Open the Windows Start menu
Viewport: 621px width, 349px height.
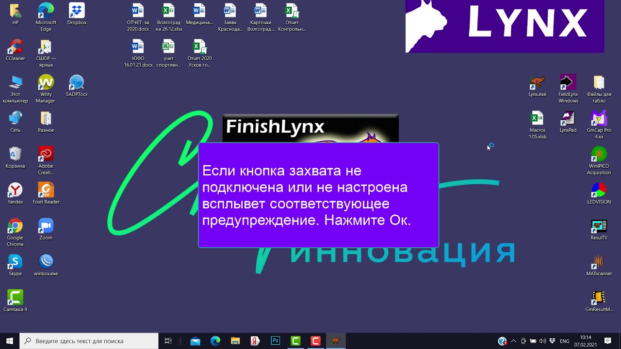tap(10, 341)
